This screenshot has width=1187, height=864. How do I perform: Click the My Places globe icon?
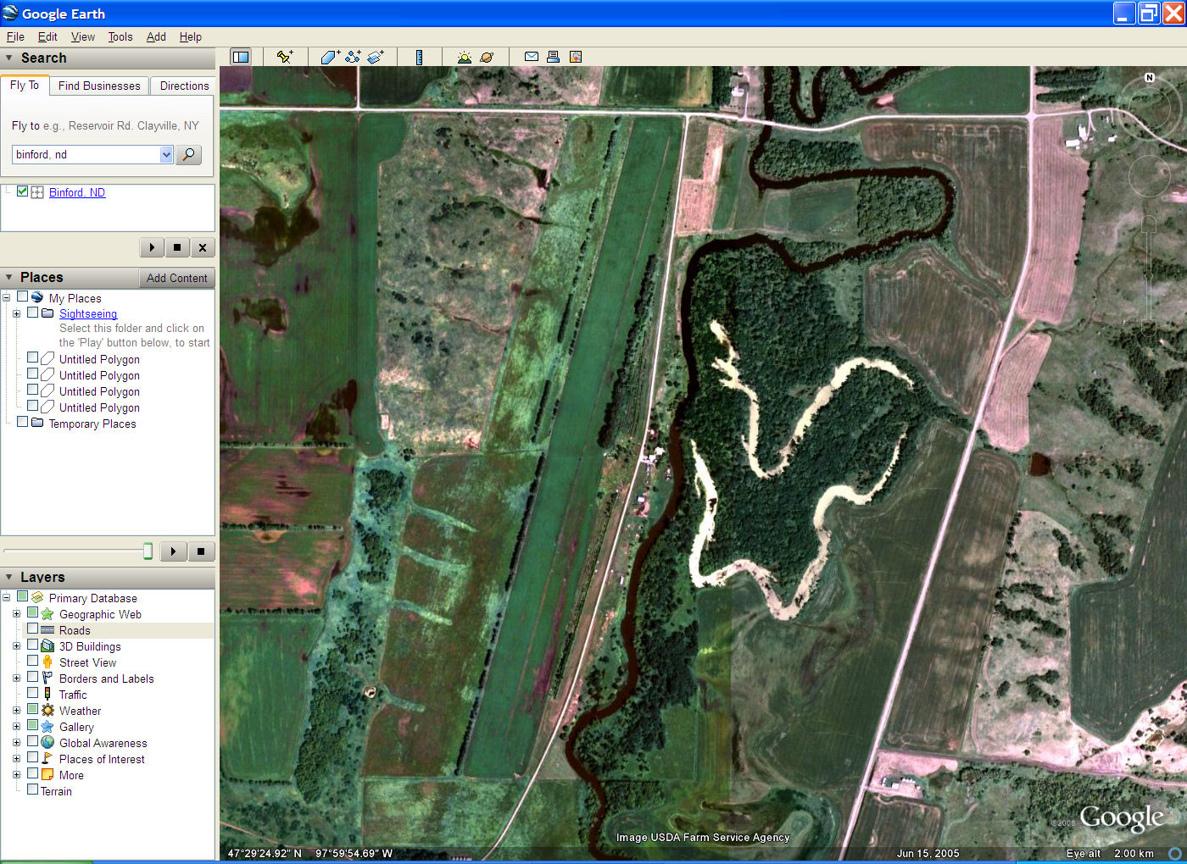tap(37, 297)
